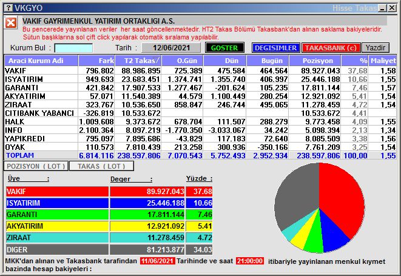Switch to the TAKAS ( LOT ) tab
401x276 pixels.
click(101, 166)
